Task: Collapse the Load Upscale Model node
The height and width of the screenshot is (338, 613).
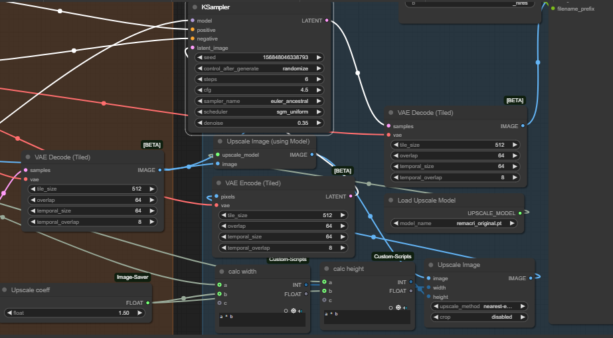Action: click(x=391, y=201)
